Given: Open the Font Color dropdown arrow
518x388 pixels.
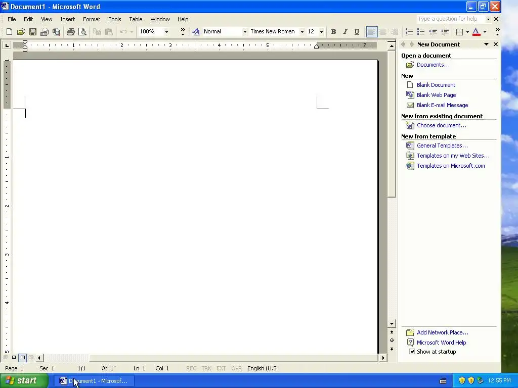Looking at the screenshot, I should click(x=485, y=32).
